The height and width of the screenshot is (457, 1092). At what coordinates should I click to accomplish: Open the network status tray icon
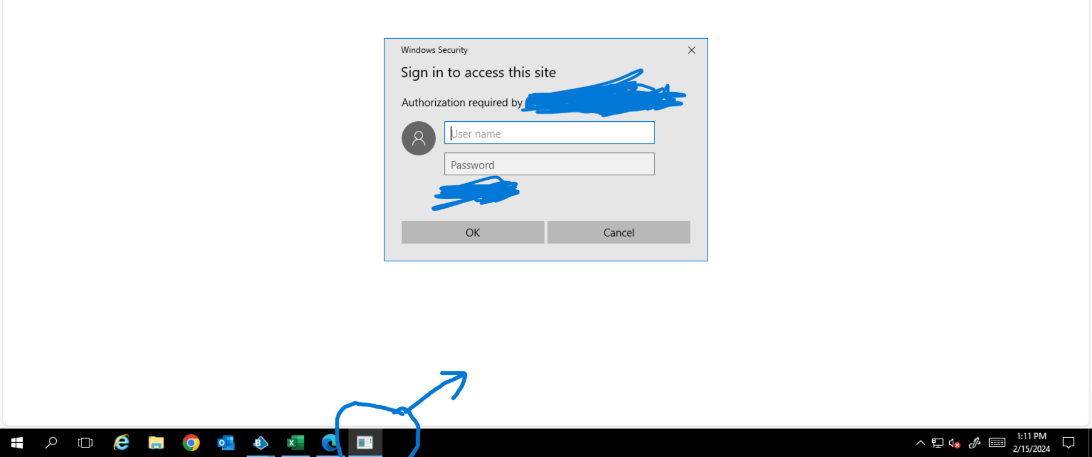click(x=937, y=443)
